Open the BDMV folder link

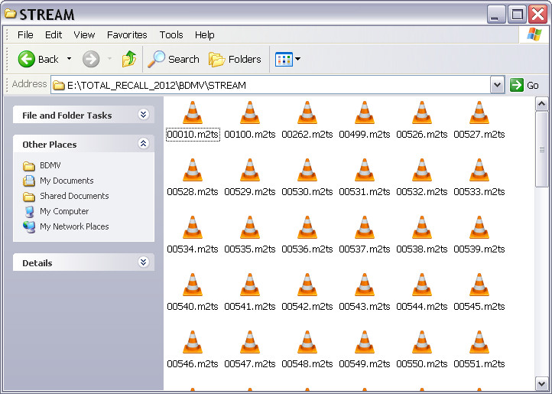coord(42,165)
